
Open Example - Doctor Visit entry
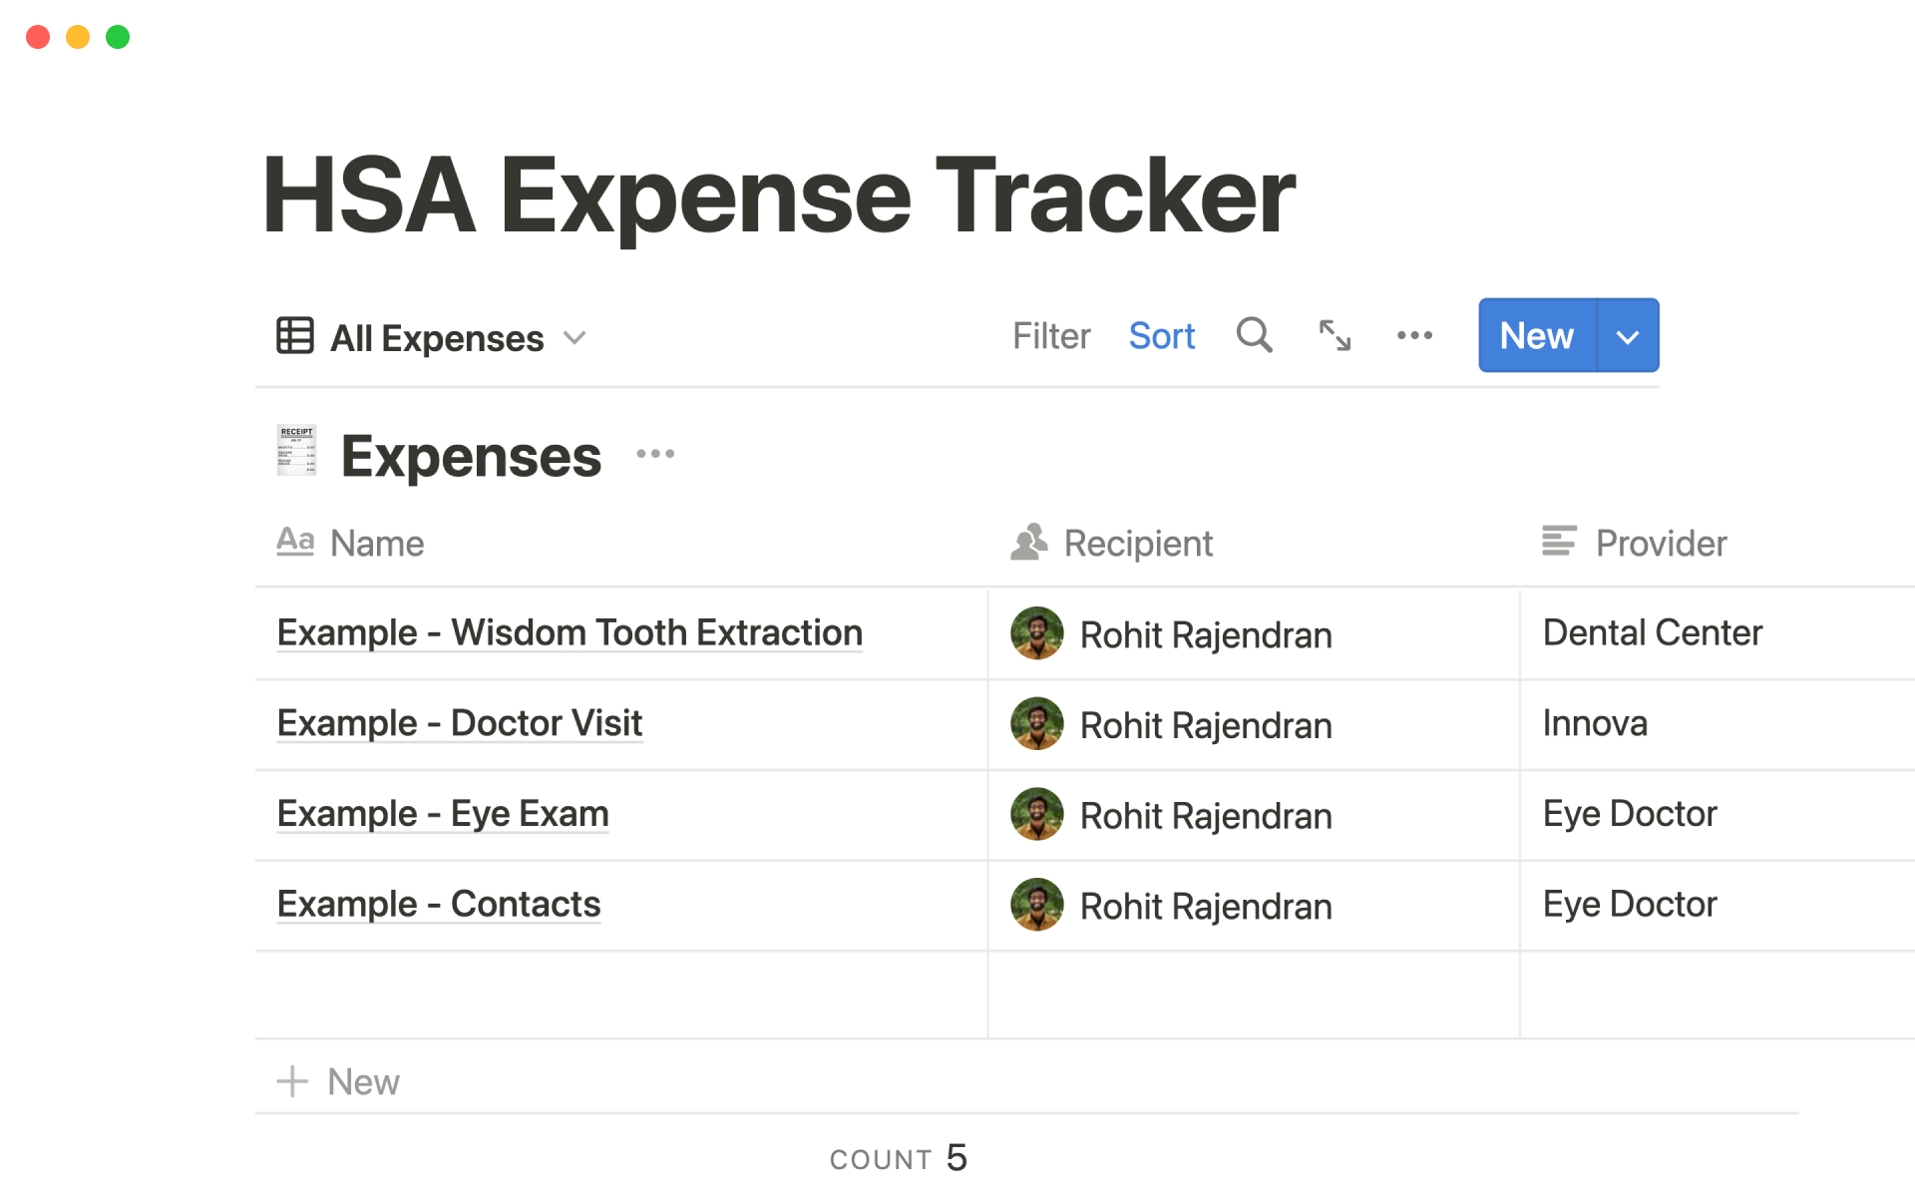tap(459, 723)
